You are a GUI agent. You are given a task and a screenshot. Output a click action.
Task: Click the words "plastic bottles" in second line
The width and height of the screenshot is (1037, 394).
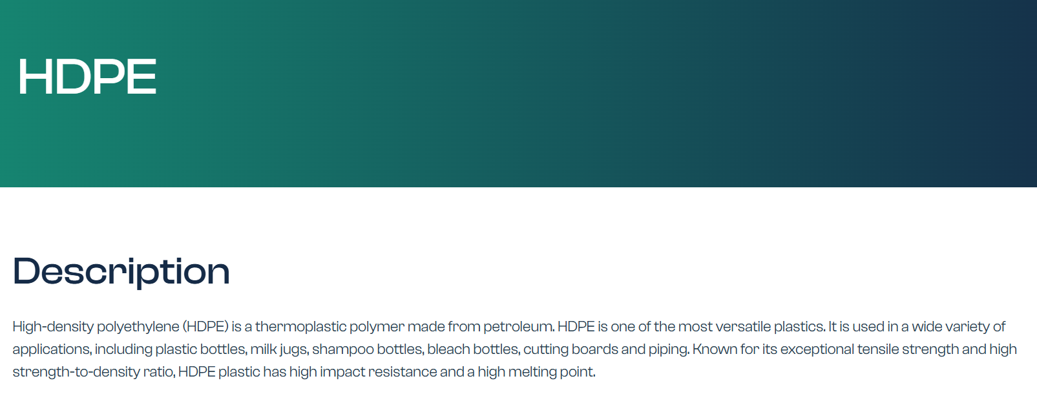[200, 349]
